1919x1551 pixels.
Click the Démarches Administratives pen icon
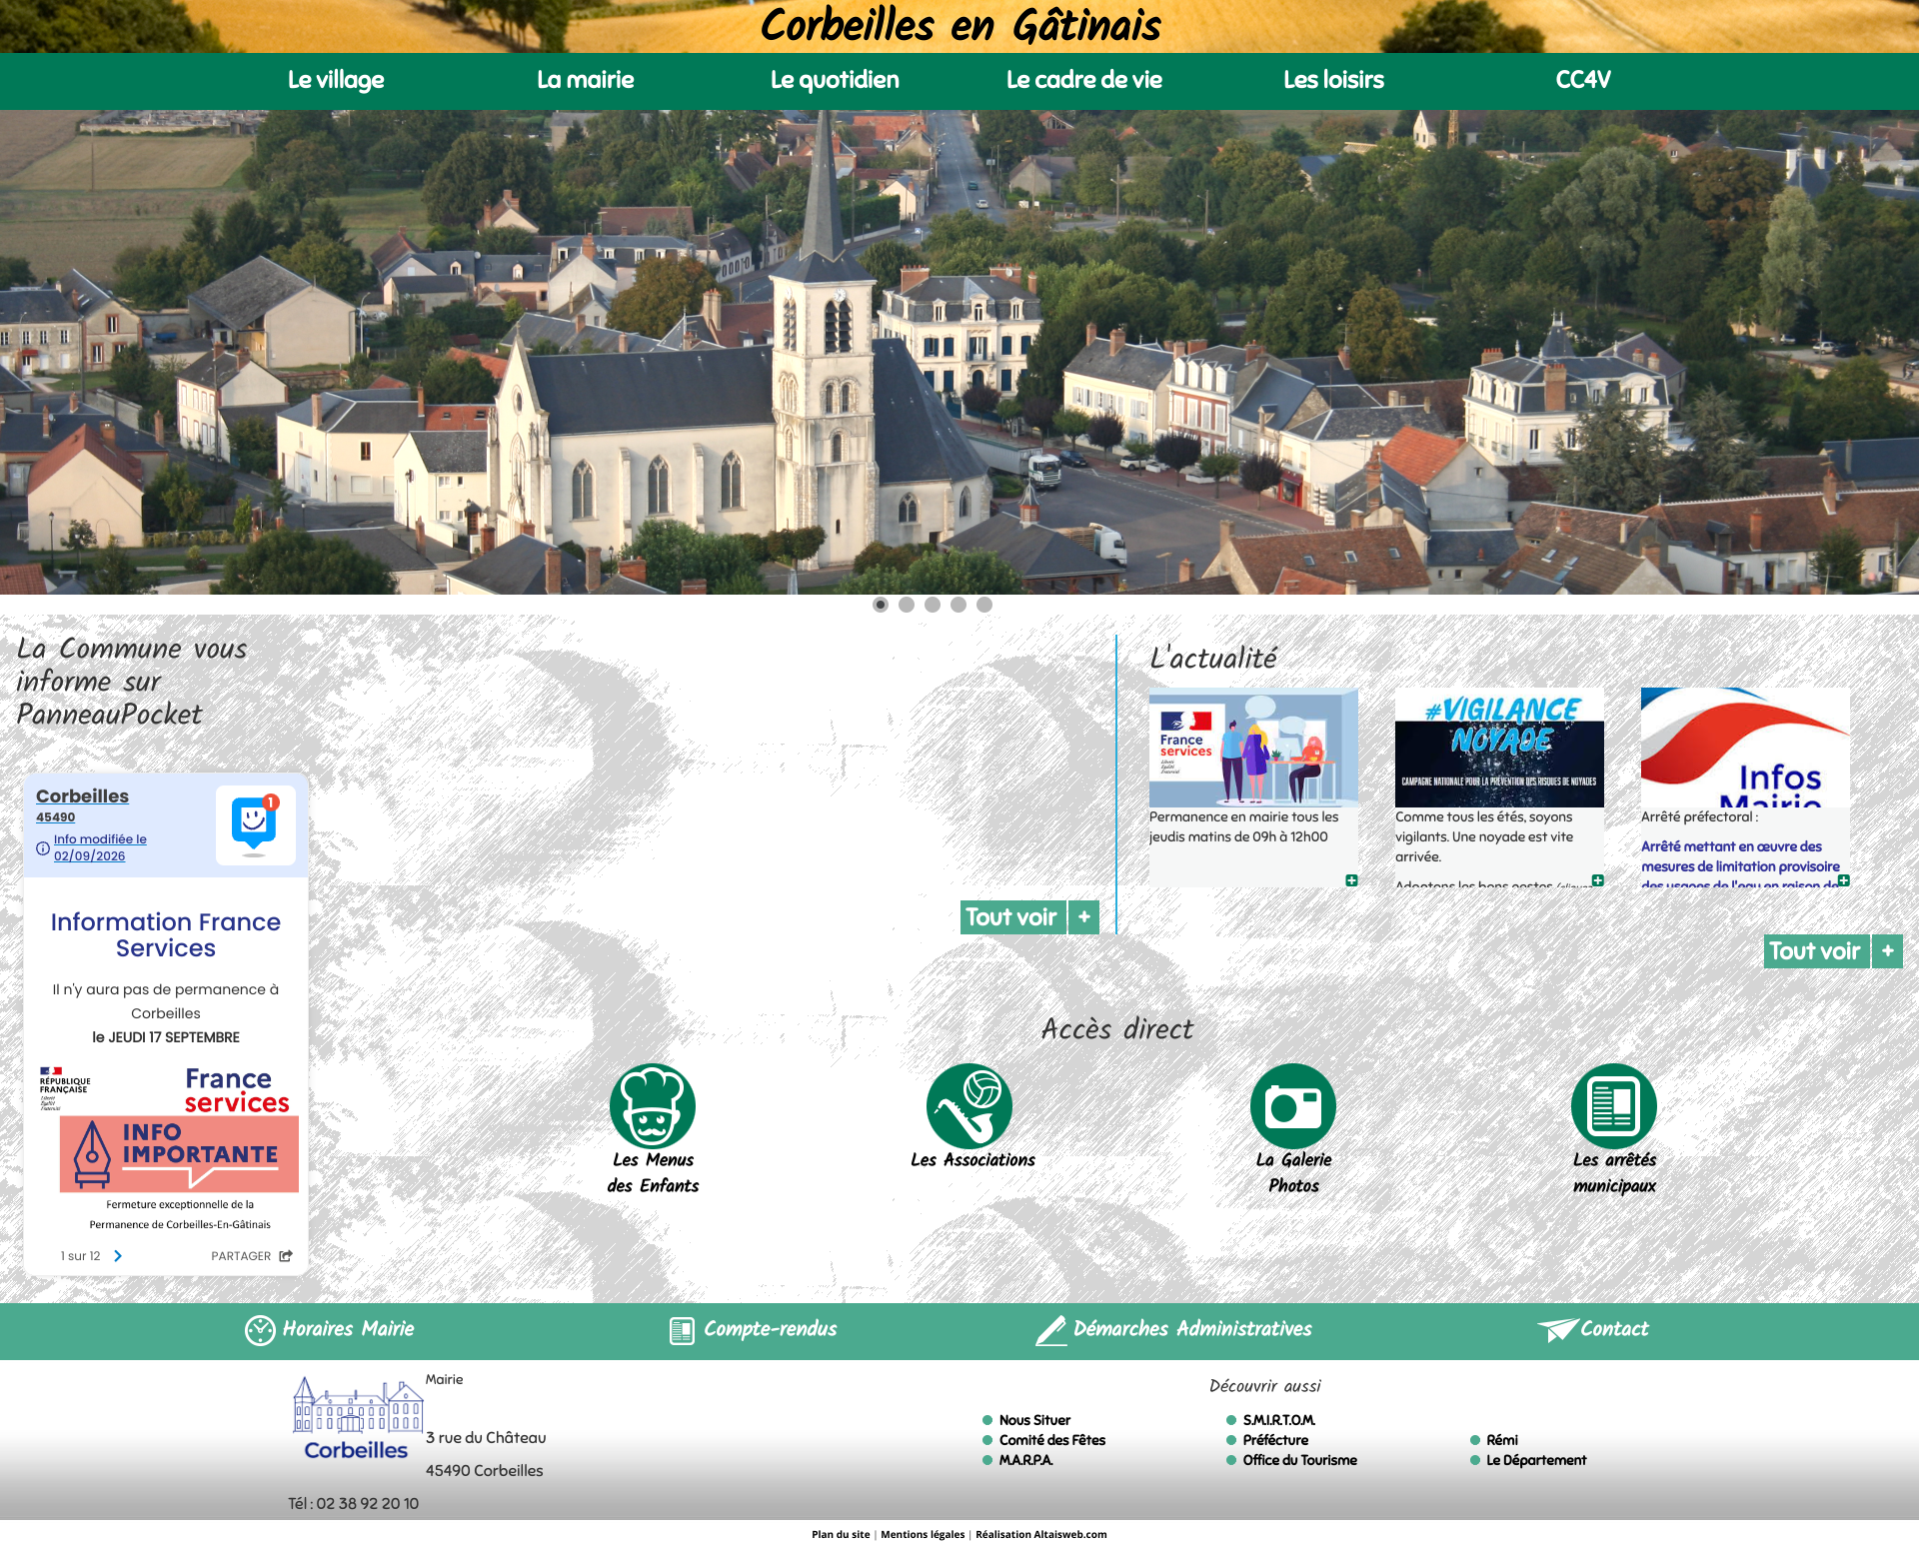pyautogui.click(x=1050, y=1330)
